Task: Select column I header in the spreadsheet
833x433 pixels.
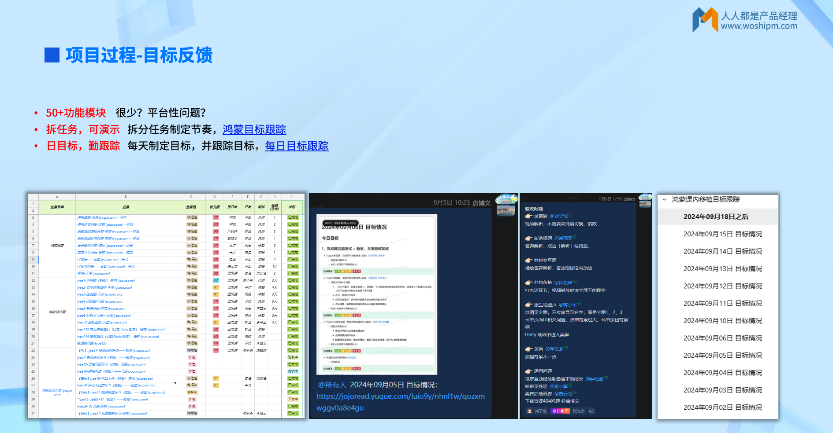Action: [x=292, y=197]
